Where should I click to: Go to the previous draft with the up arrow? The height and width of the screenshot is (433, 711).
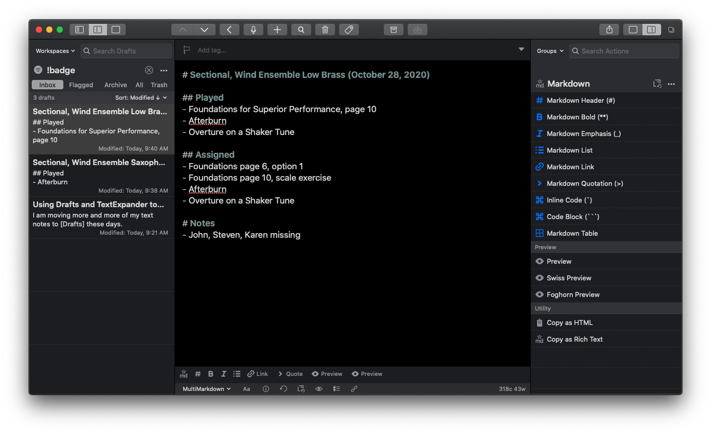click(x=182, y=30)
